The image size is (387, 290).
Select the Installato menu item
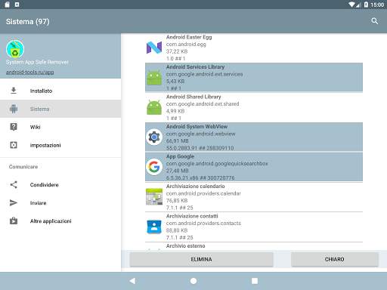pyautogui.click(x=60, y=91)
